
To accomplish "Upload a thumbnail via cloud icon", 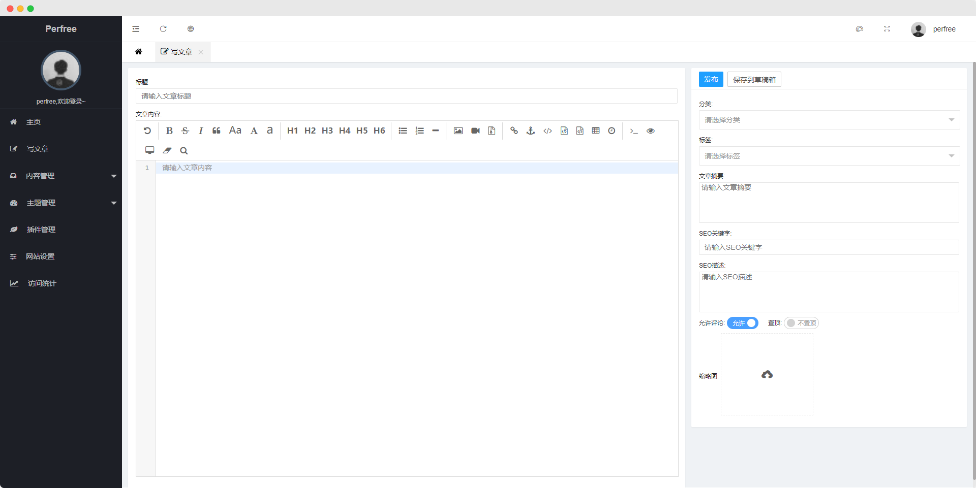I will [767, 374].
